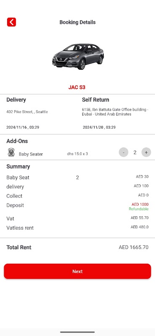Select the JAC S3 car name
Image resolution: width=155 pixels, height=336 pixels.
click(77, 87)
